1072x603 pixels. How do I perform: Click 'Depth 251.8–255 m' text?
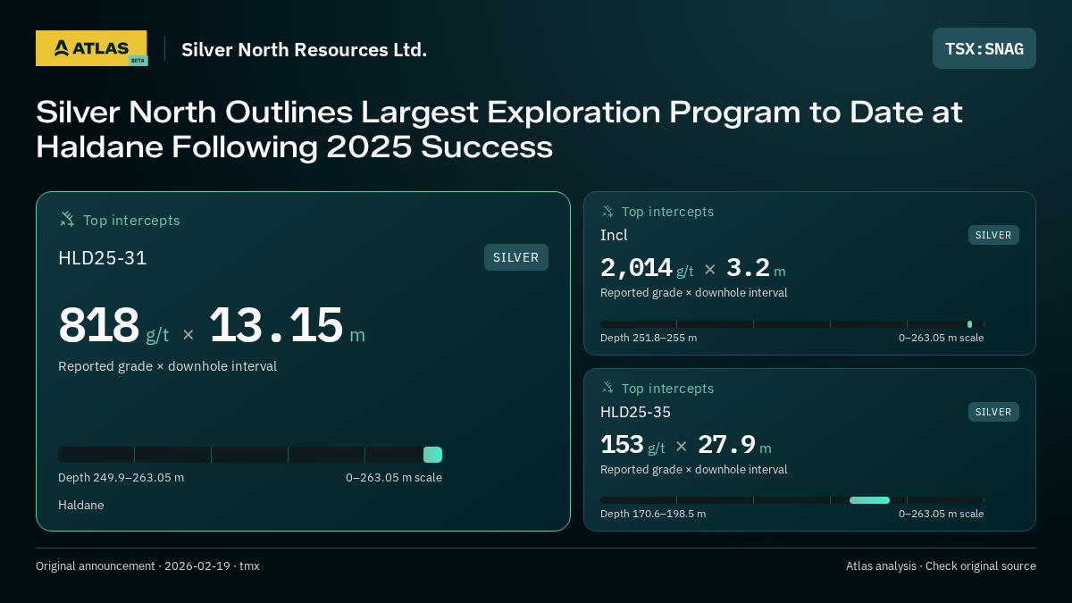pyautogui.click(x=649, y=338)
